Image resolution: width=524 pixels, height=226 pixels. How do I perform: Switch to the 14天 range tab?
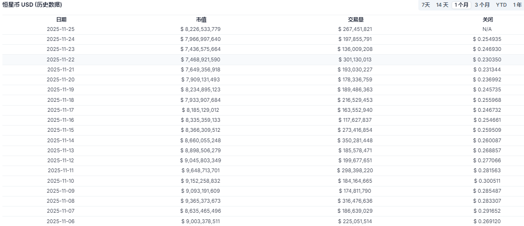pyautogui.click(x=442, y=5)
